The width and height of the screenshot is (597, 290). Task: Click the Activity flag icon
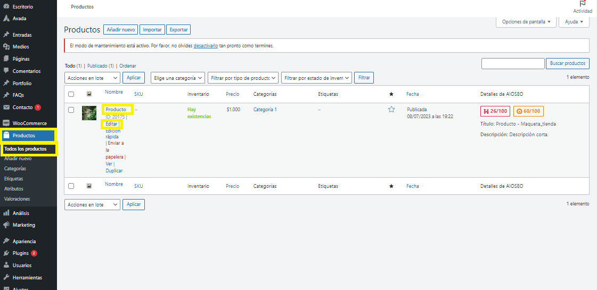[582, 4]
